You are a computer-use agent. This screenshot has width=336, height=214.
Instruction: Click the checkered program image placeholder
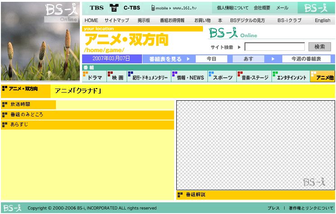point(256,145)
